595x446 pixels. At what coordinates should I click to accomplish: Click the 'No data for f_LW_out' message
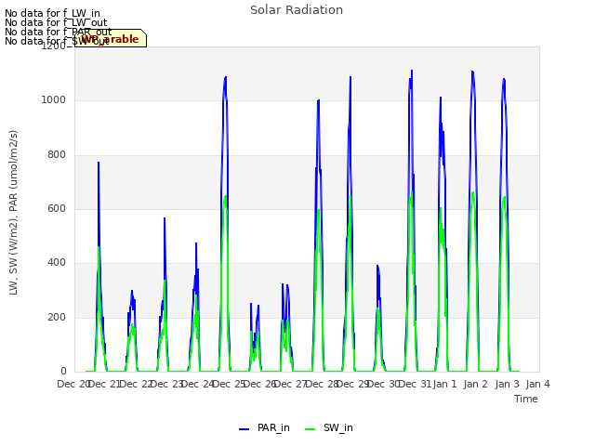[x=56, y=22]
